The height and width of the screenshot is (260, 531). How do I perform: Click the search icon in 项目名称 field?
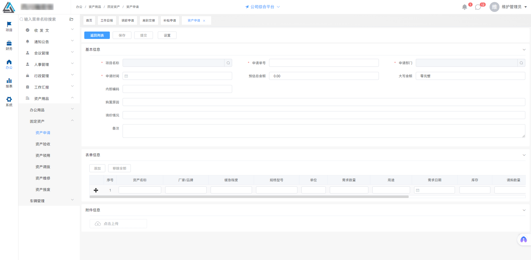228,63
